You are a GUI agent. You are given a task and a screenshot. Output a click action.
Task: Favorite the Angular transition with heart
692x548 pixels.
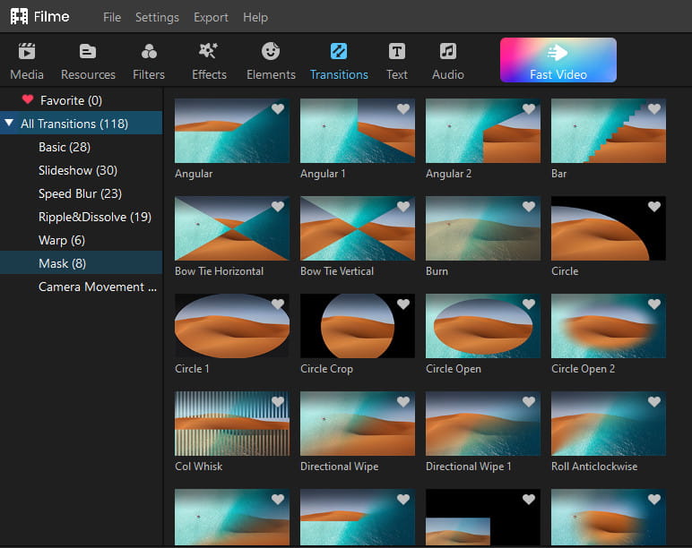pos(278,109)
